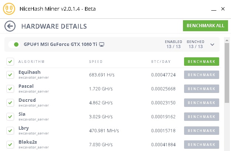The image size is (231, 151).
Task: Click the BTC/DAY column header
Action: click(x=161, y=61)
